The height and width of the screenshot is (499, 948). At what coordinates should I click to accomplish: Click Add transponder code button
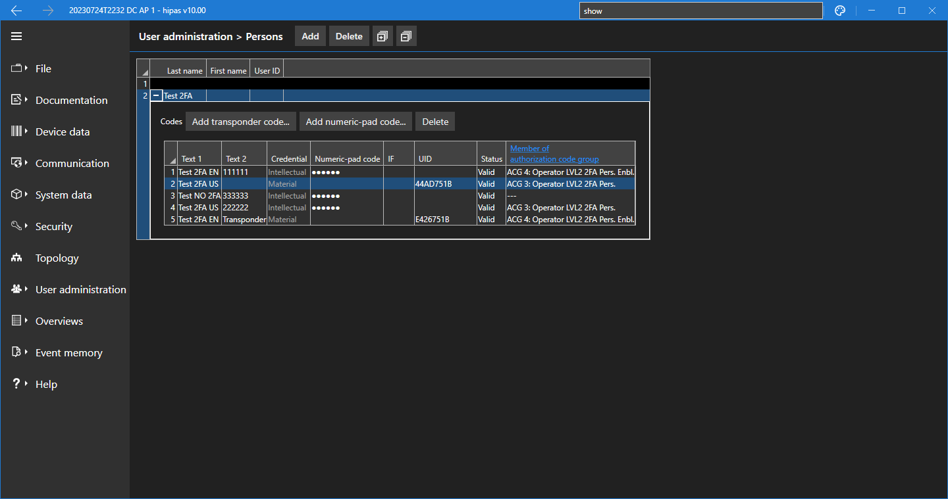[x=240, y=122]
